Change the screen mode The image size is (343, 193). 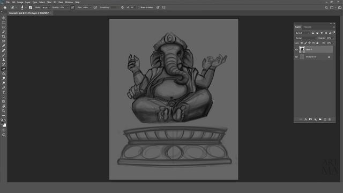[x=4, y=135]
